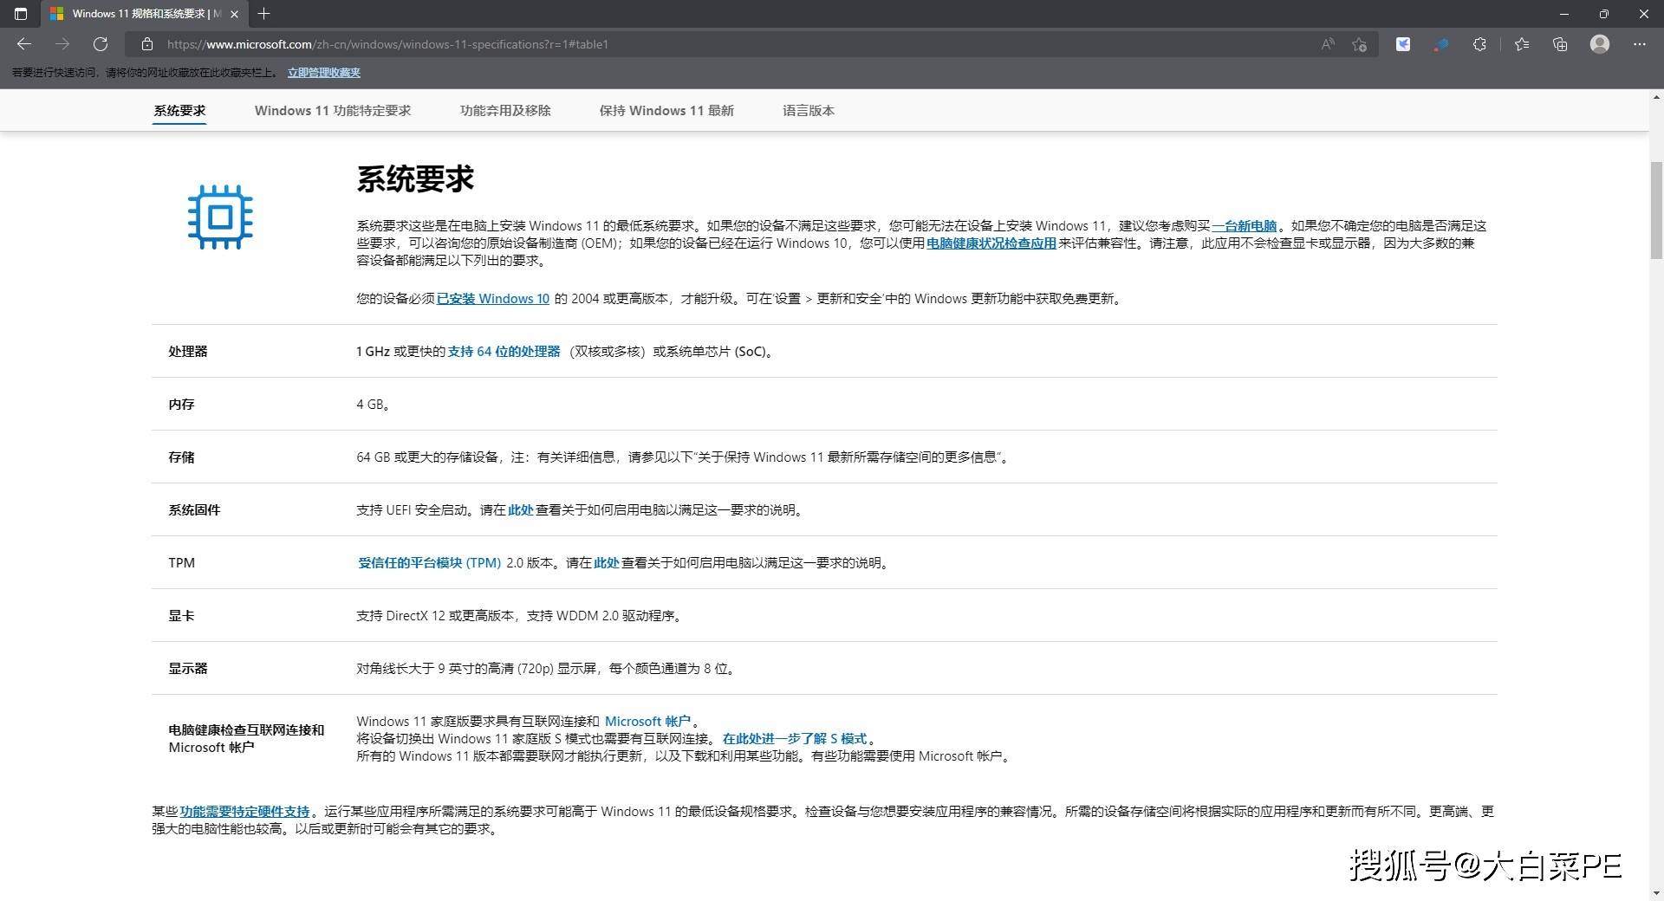
Task: Switch to Windows 11 功能特定要求 tab
Action: [333, 111]
